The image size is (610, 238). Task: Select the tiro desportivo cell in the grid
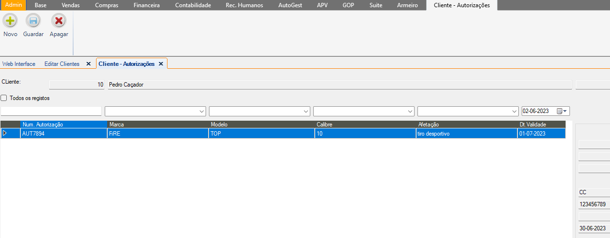466,134
